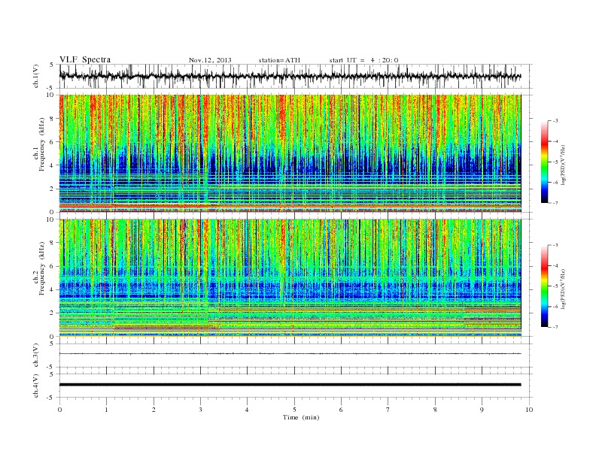Viewport: 596px width, 460px height.
Task: Click the "8" kHz tick of ch.1 spectrogram
Action: tap(52, 119)
